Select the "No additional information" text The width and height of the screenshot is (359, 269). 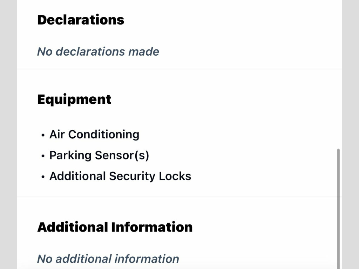[x=108, y=259]
